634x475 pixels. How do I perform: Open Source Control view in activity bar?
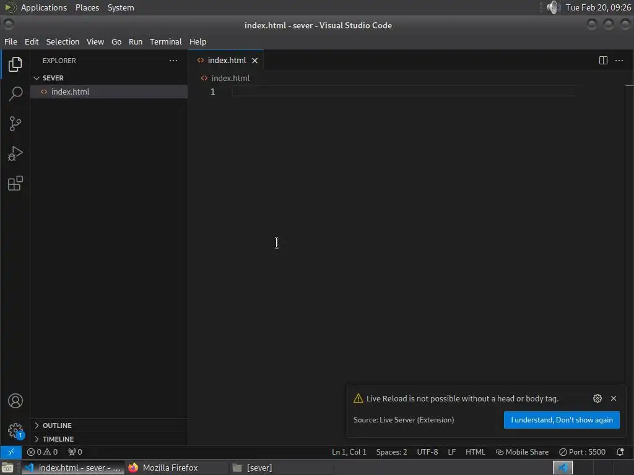(x=15, y=124)
